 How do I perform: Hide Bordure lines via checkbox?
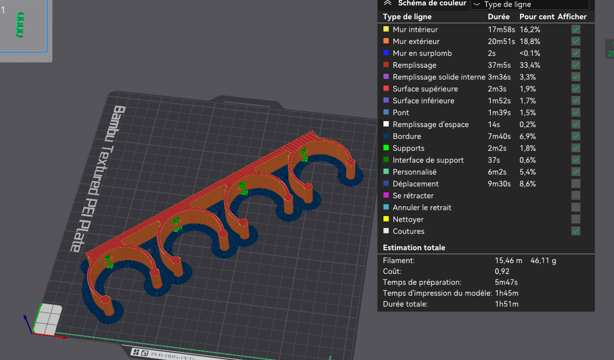click(x=575, y=136)
